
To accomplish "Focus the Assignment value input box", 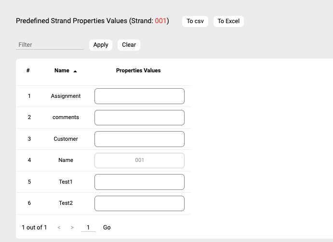I will click(139, 96).
